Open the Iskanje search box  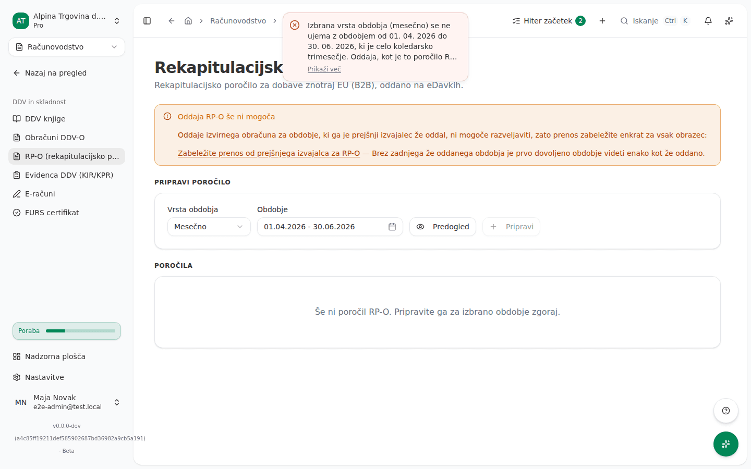click(x=655, y=21)
